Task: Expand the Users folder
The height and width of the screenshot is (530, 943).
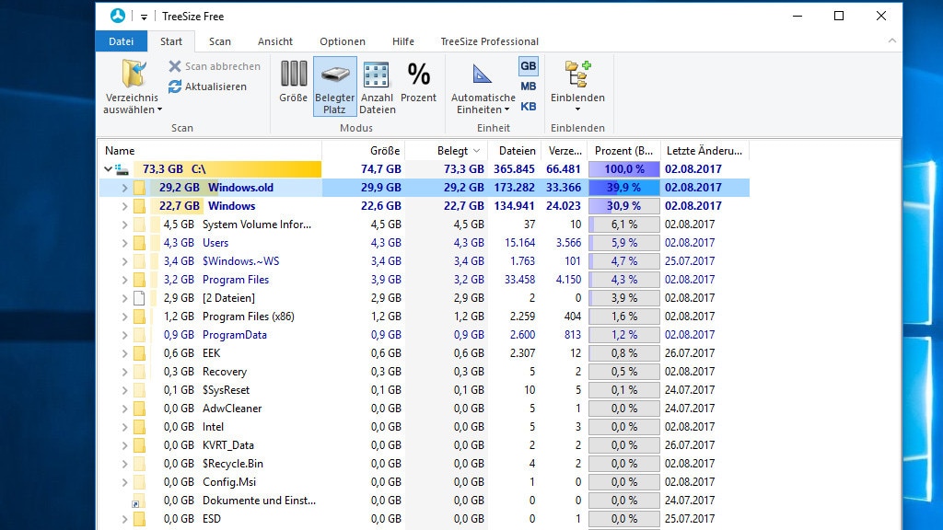Action: (124, 243)
